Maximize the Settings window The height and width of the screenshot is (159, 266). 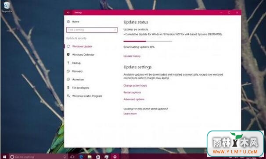coord(229,13)
